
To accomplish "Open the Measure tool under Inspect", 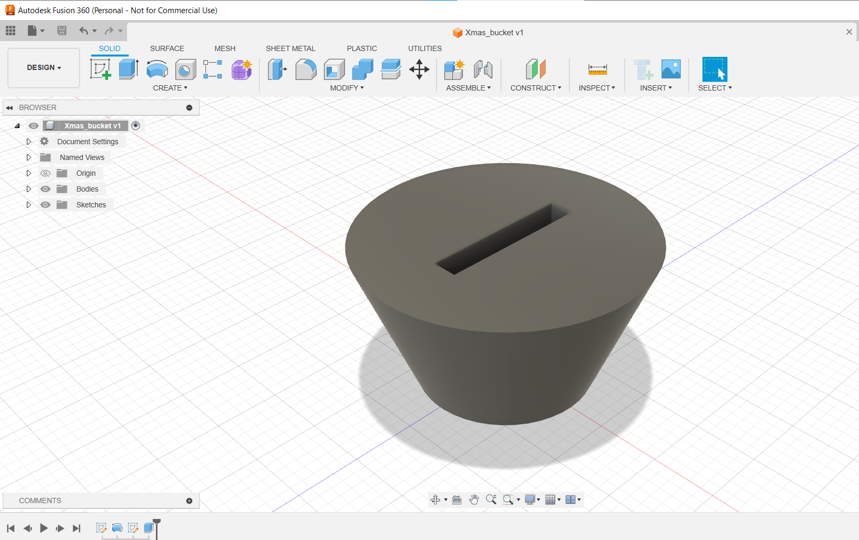I will tap(597, 69).
